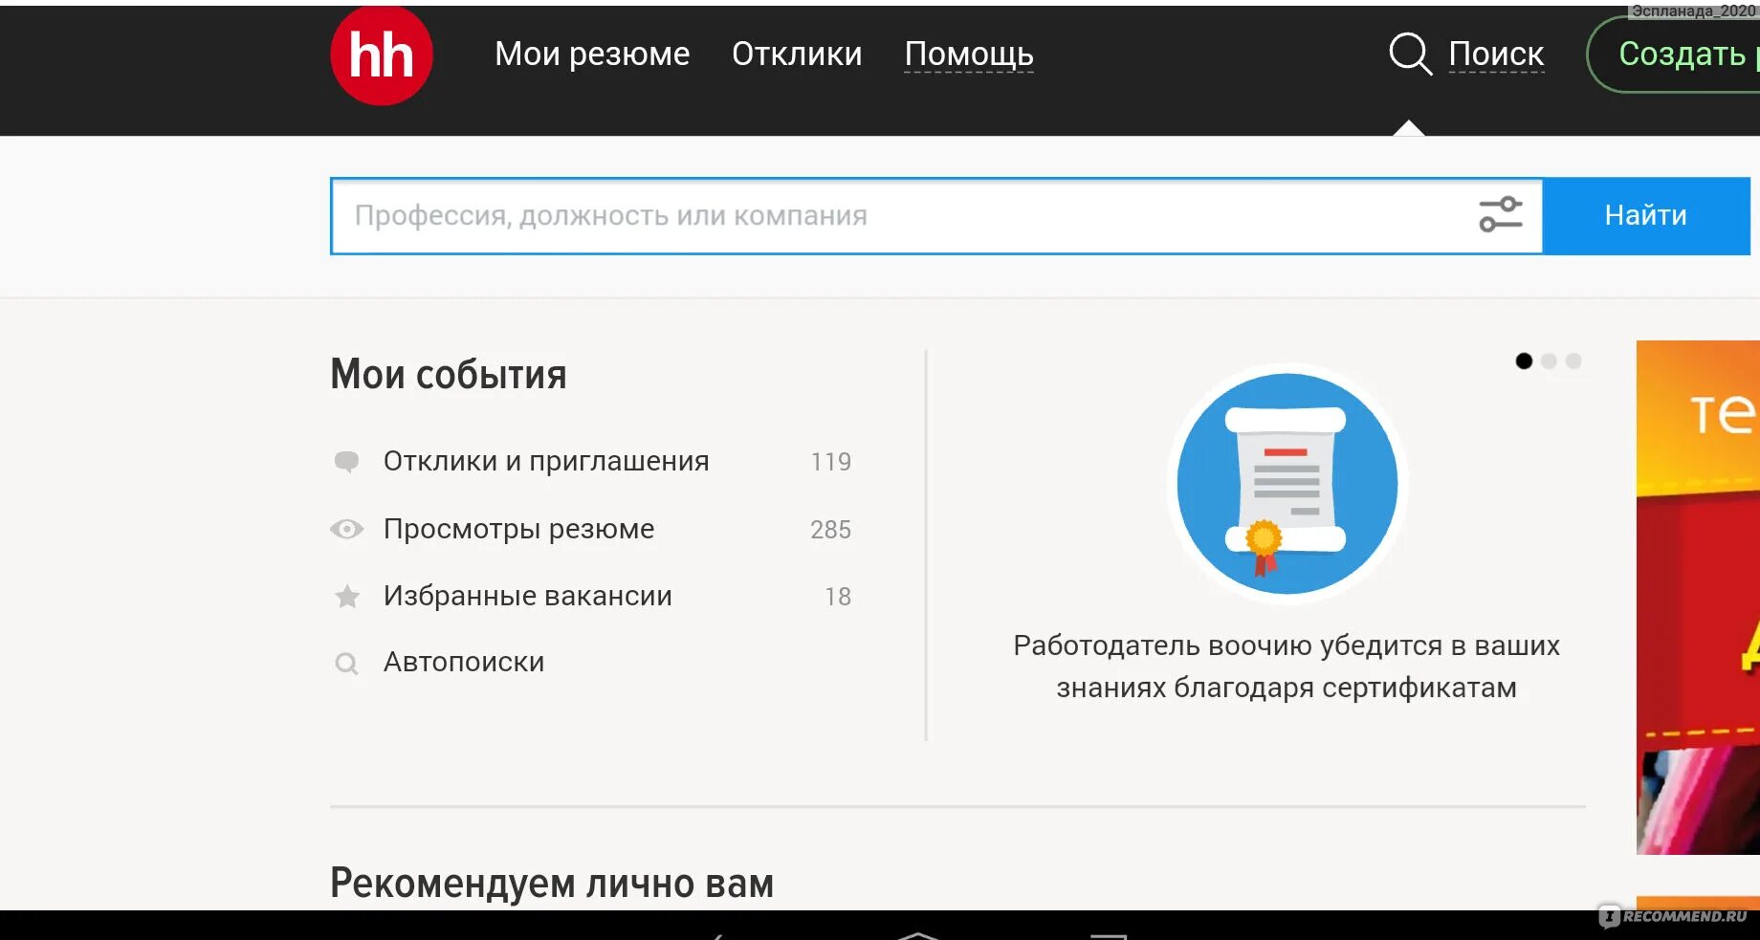Click the Рекомендуем лично вам heading
Viewport: 1760px width, 940px height.
point(552,884)
